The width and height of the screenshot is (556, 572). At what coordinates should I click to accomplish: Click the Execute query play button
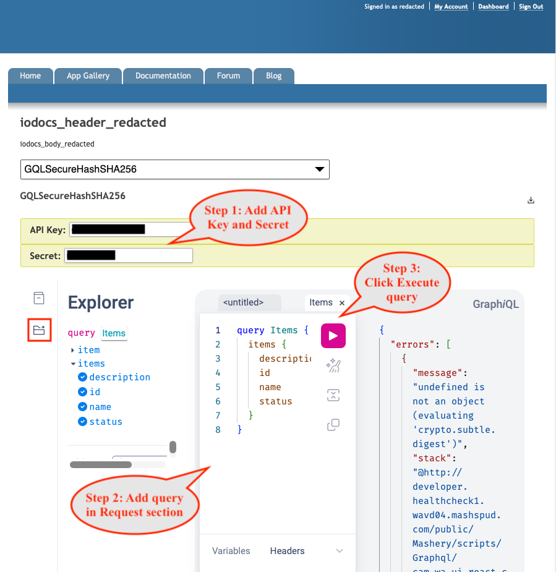coord(333,336)
